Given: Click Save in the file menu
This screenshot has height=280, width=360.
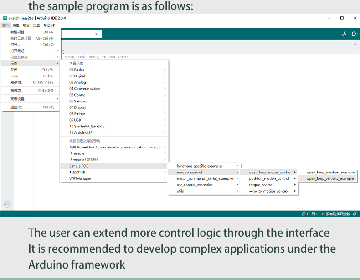Looking at the screenshot, I should [31, 76].
